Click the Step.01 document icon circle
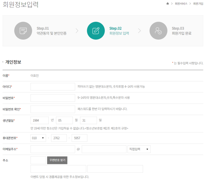 pyautogui.click(x=23, y=31)
